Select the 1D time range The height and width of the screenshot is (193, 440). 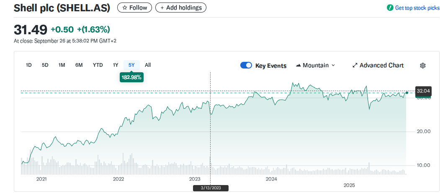pyautogui.click(x=28, y=65)
